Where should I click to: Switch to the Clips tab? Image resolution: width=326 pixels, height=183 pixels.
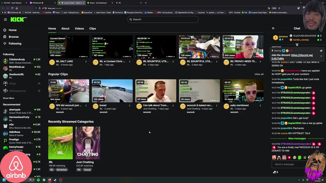[x=92, y=28]
